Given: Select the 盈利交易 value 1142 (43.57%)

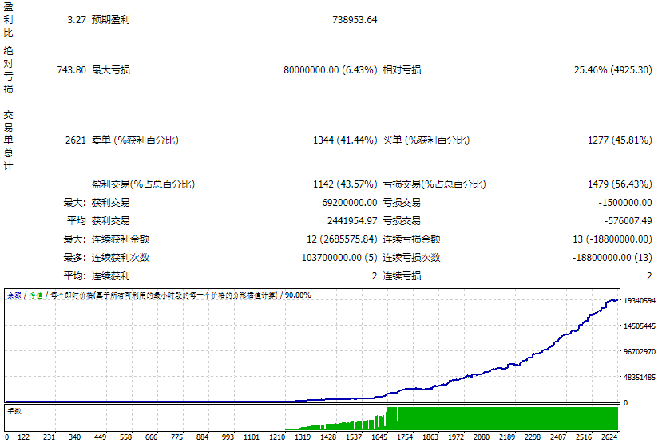Looking at the screenshot, I should [x=345, y=184].
